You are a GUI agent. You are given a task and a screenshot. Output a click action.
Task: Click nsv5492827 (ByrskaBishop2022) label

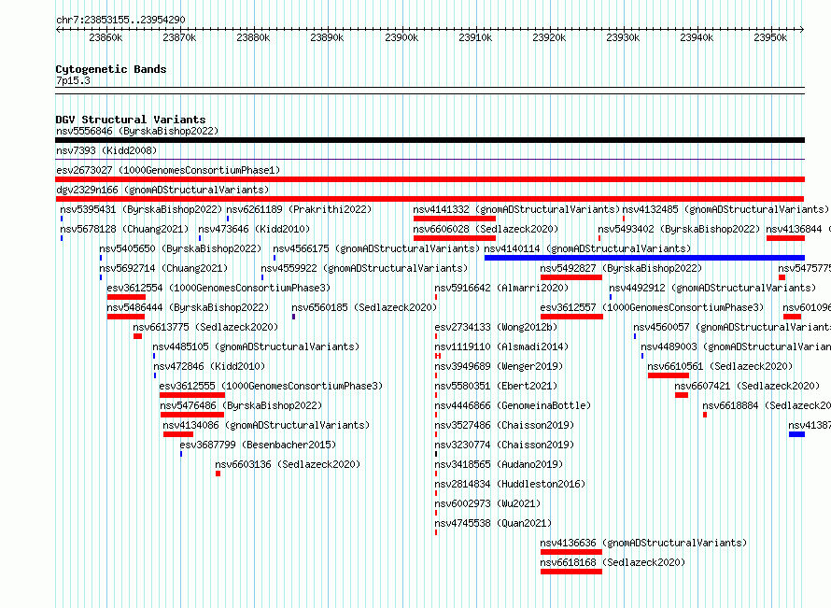click(x=621, y=268)
